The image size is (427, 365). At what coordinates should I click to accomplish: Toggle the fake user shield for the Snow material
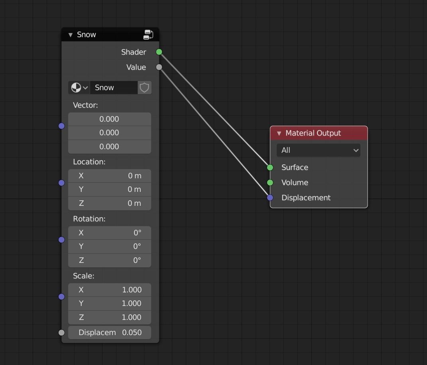(144, 87)
